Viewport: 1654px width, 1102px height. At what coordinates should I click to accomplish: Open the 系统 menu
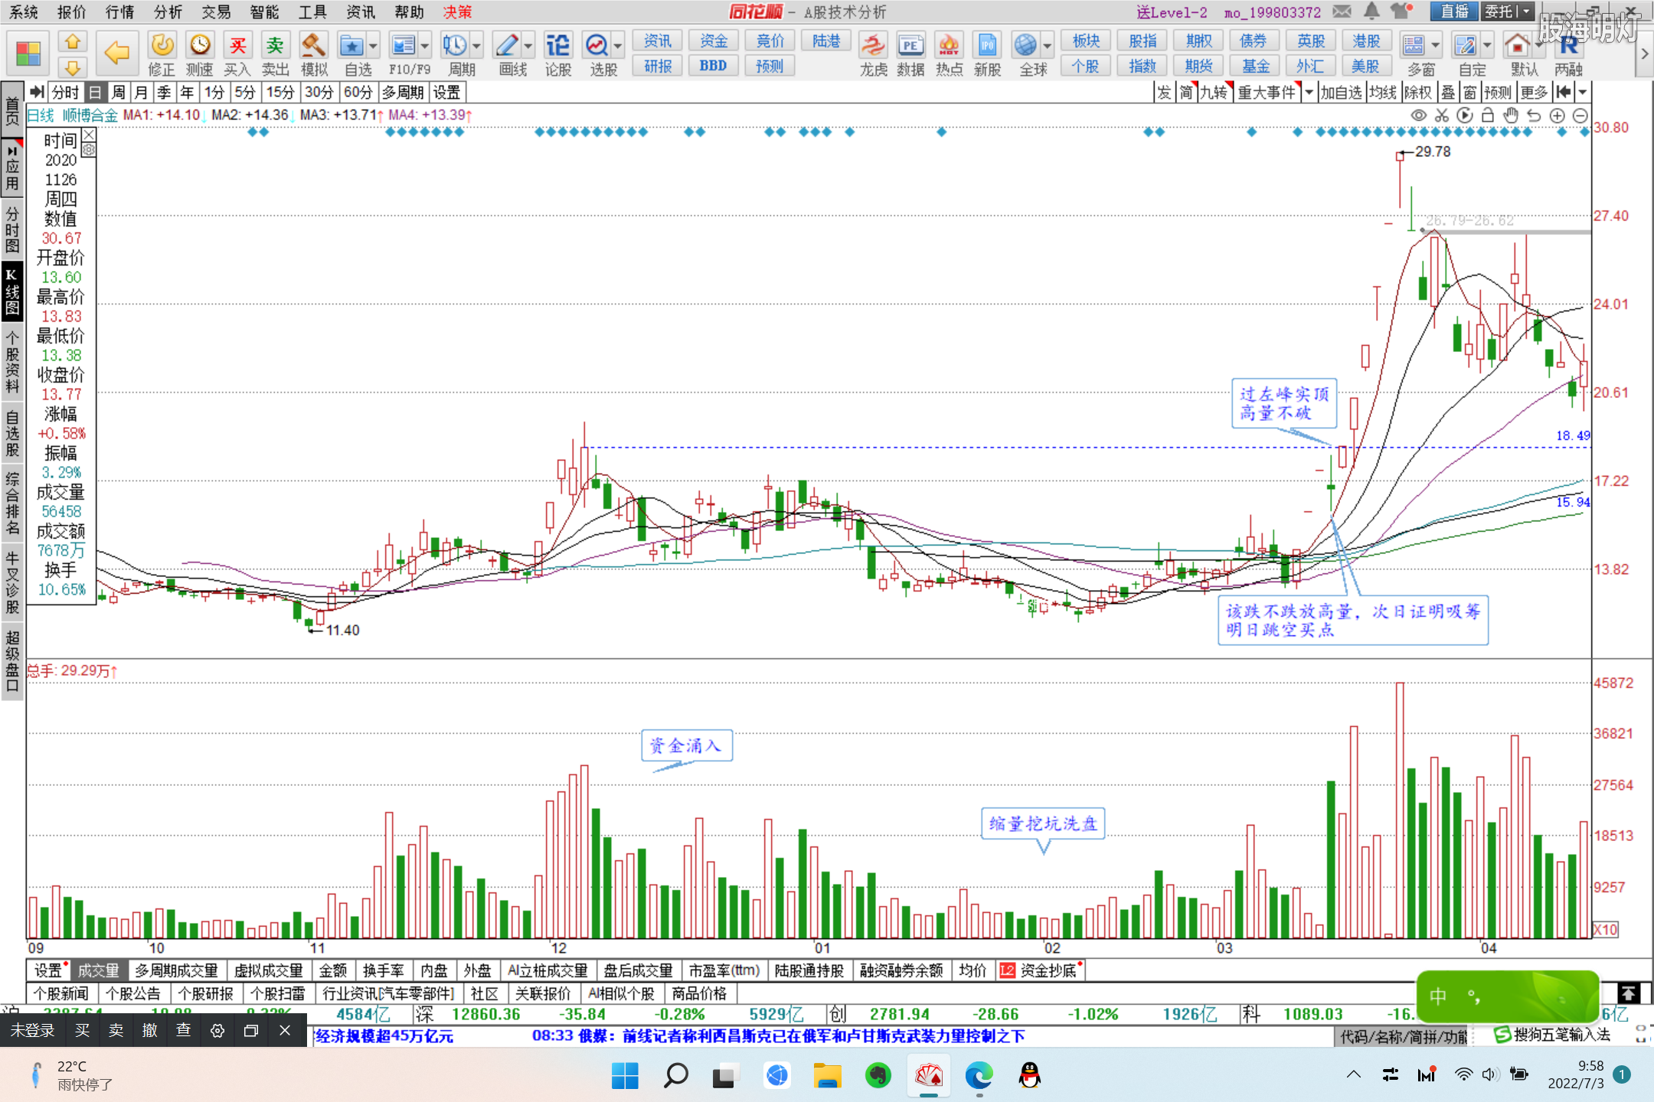pyautogui.click(x=24, y=12)
